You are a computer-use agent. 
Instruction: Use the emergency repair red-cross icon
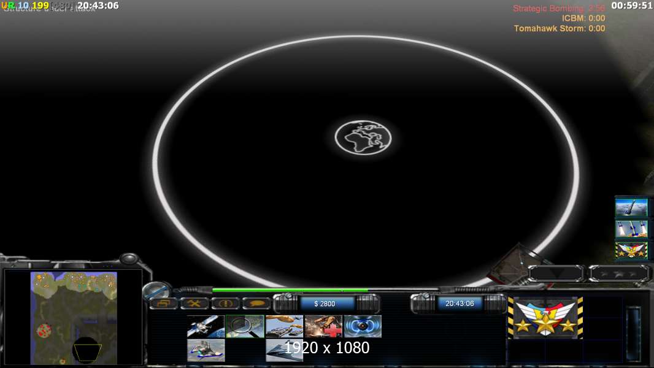pyautogui.click(x=323, y=326)
